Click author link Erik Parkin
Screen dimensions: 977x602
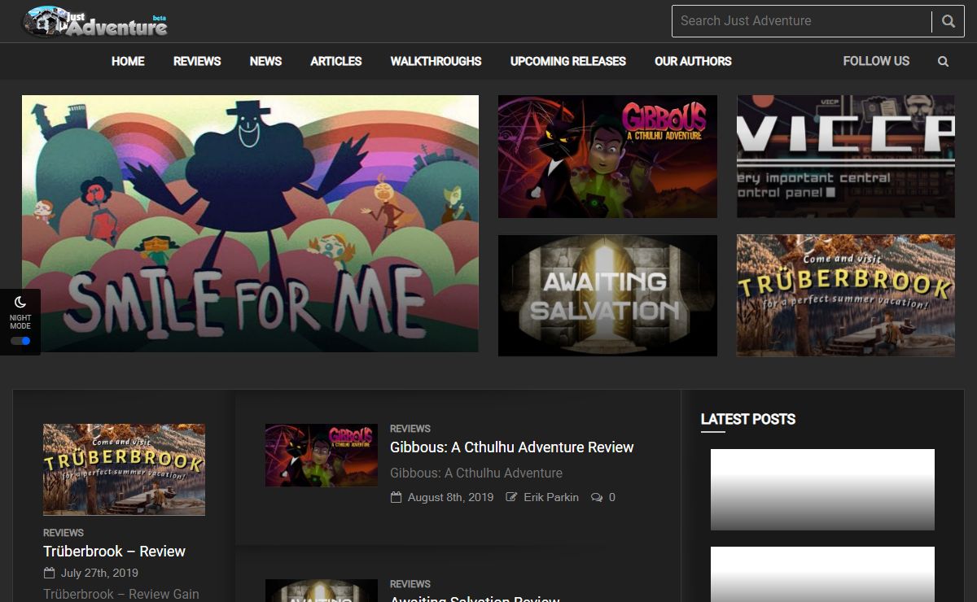point(551,497)
